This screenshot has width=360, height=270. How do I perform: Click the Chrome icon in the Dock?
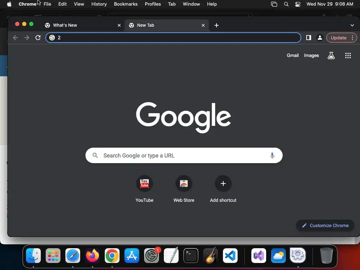coord(112,256)
